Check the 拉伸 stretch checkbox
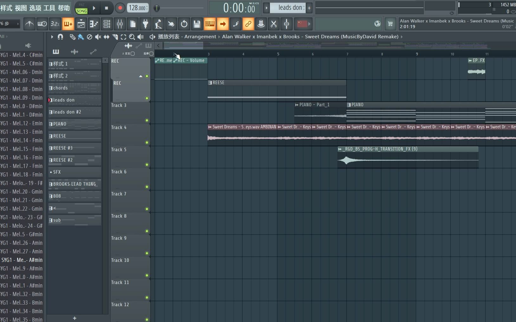Screen dimensions: 516x322 tap(151, 53)
